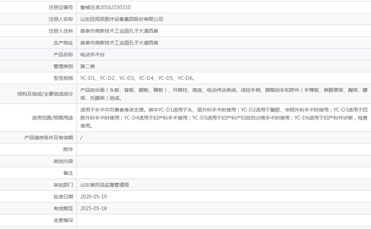Click the 适用范围/预期用途 label

point(52,118)
